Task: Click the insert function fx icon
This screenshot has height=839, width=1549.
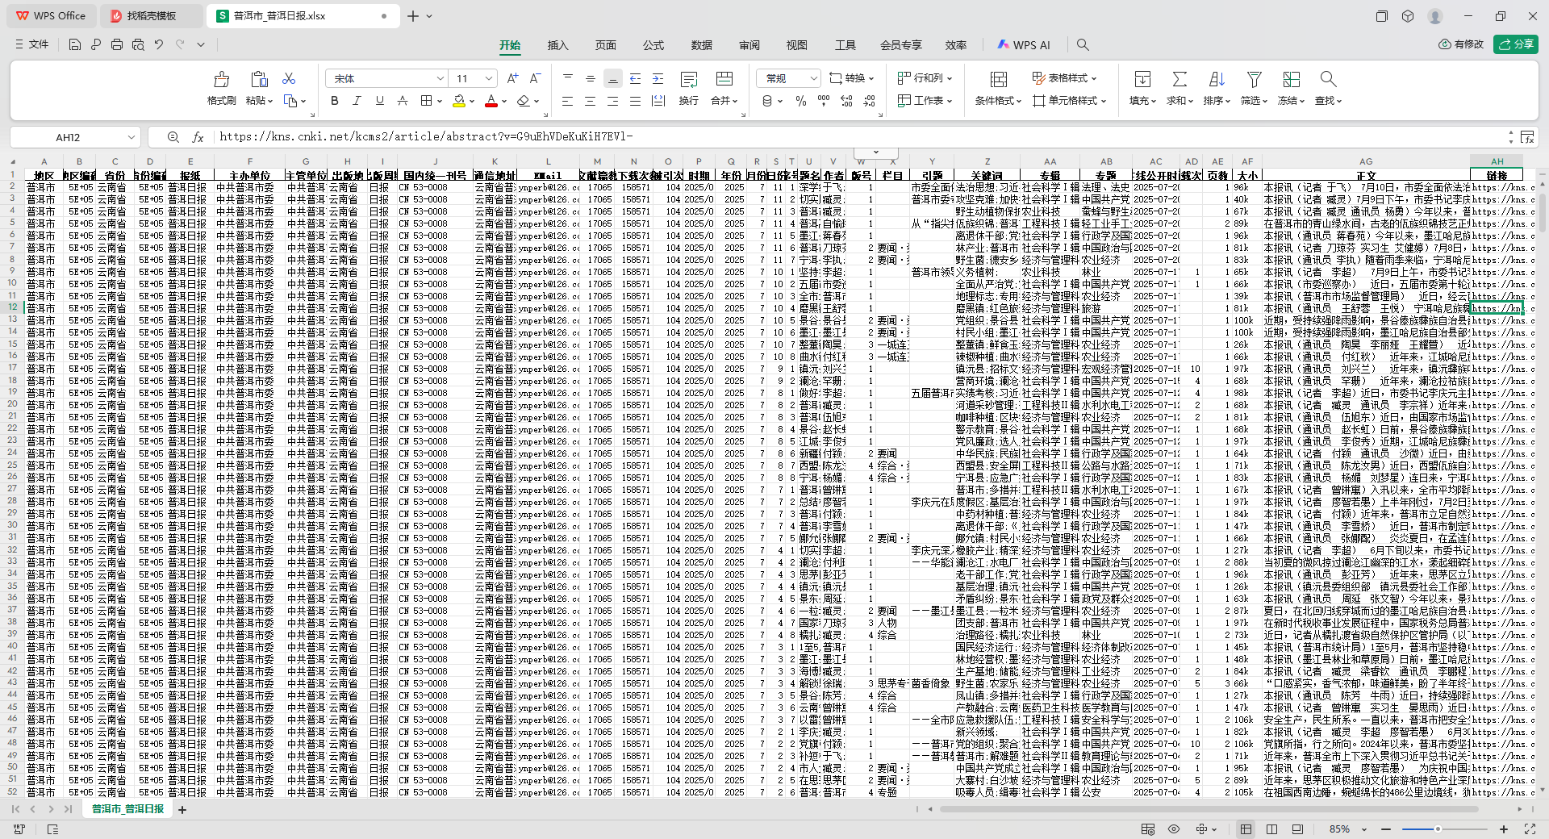Action: click(x=198, y=137)
